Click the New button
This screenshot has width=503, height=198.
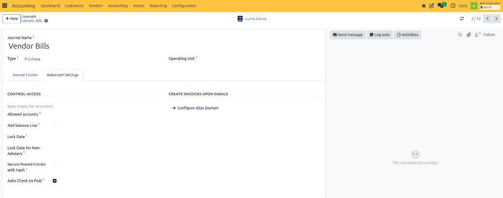pos(12,19)
